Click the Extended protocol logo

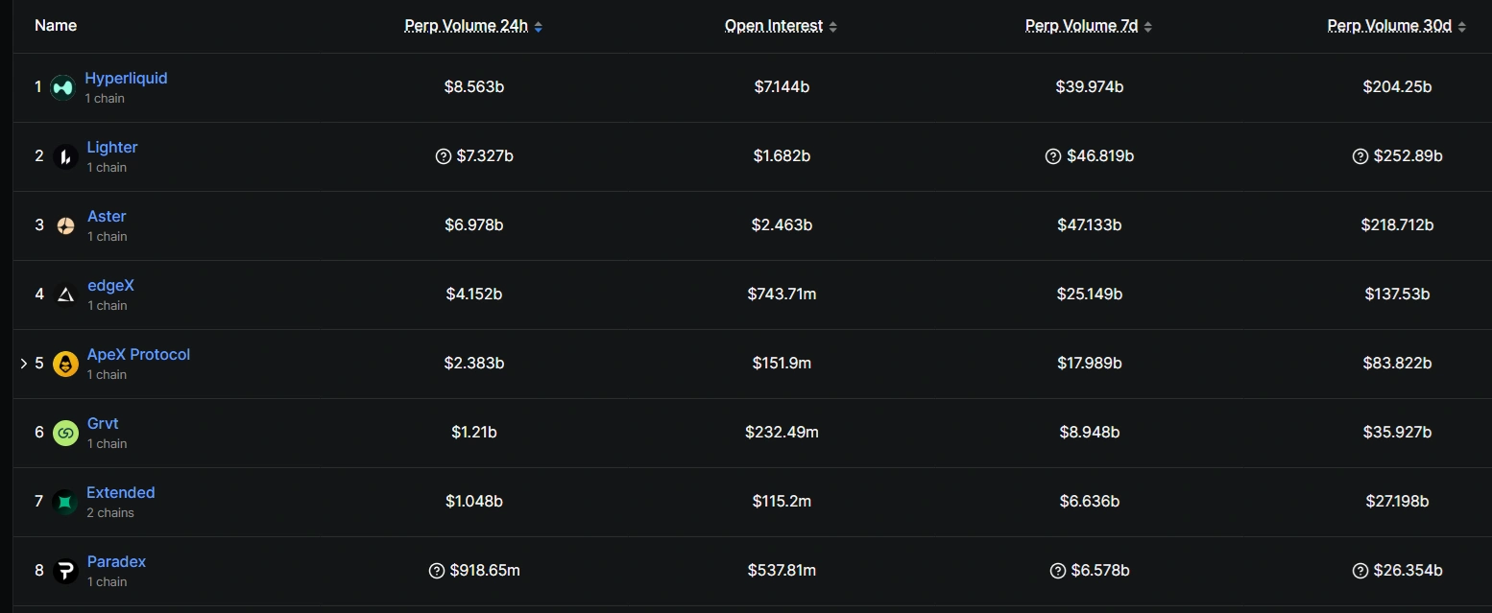click(x=62, y=501)
